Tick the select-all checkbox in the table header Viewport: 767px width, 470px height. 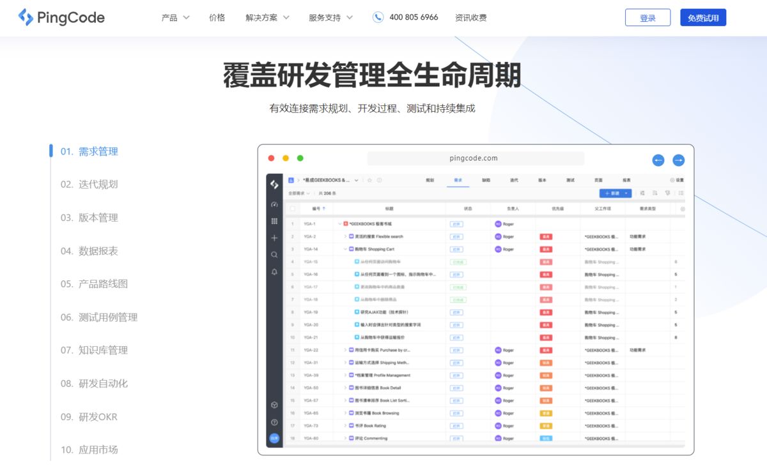(x=293, y=209)
